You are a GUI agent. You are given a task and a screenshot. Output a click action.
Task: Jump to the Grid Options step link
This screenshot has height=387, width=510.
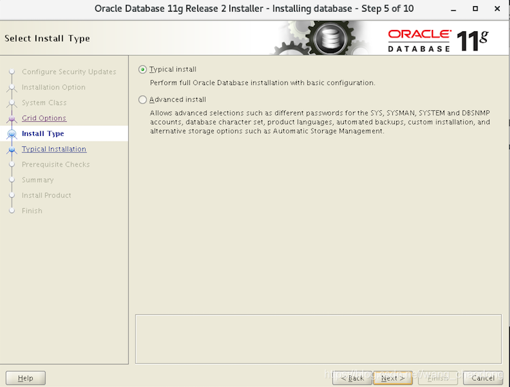[x=44, y=118]
